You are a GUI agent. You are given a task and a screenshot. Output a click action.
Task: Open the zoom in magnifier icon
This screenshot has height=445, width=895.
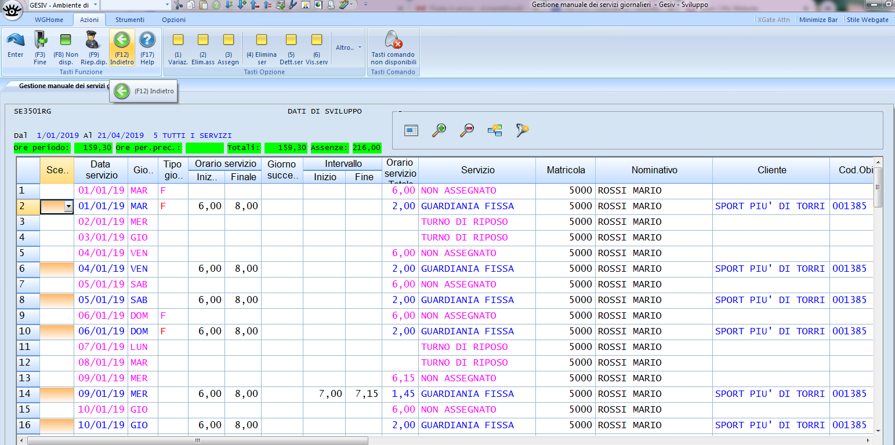point(439,130)
